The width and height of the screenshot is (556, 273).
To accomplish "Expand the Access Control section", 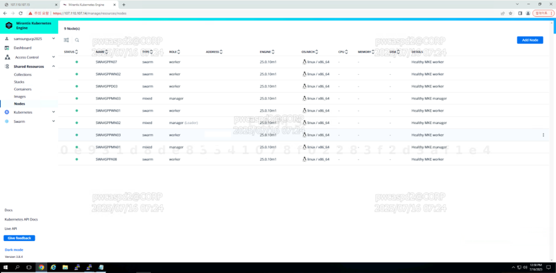I will pyautogui.click(x=54, y=57).
